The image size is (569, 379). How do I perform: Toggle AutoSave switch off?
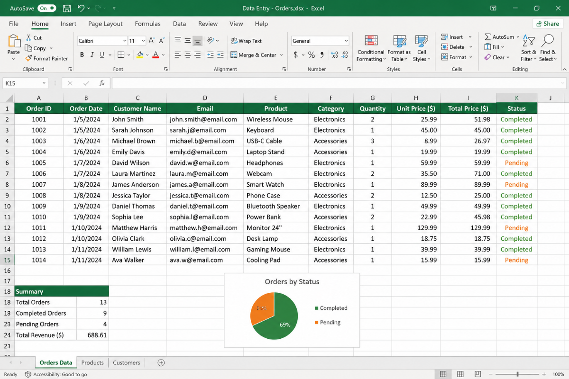click(46, 8)
